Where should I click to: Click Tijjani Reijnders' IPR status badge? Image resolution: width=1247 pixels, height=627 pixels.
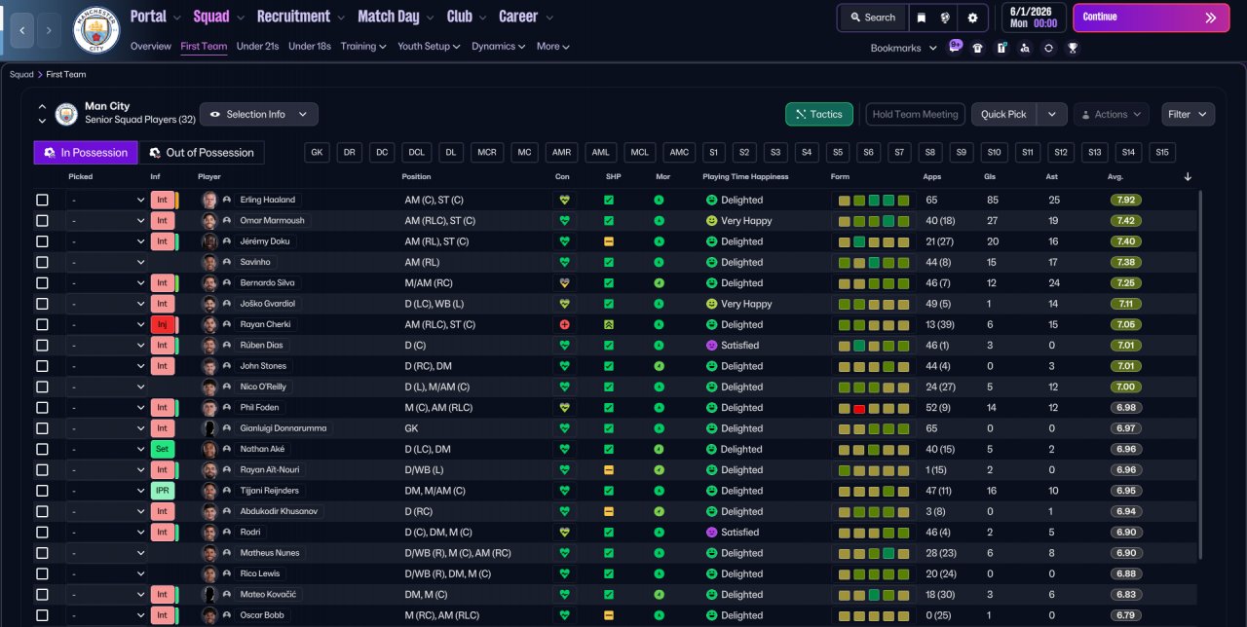tap(162, 491)
